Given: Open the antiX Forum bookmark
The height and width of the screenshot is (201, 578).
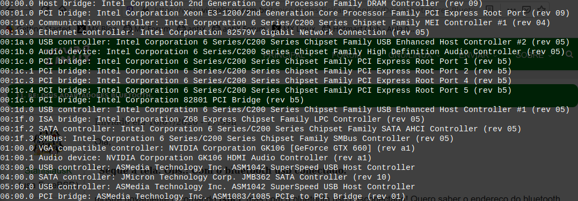Looking at the screenshot, I should [x=239, y=28].
